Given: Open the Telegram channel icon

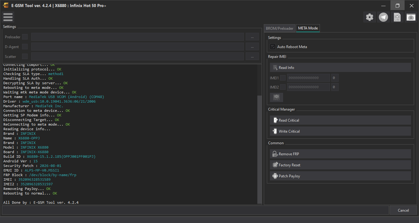Looking at the screenshot, I should 383,17.
